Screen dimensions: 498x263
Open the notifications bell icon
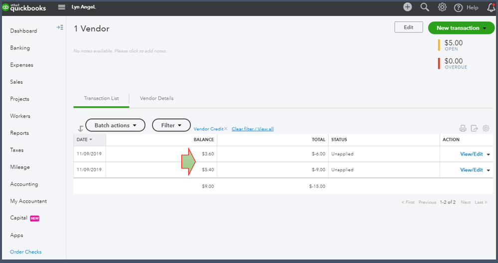[x=491, y=7]
